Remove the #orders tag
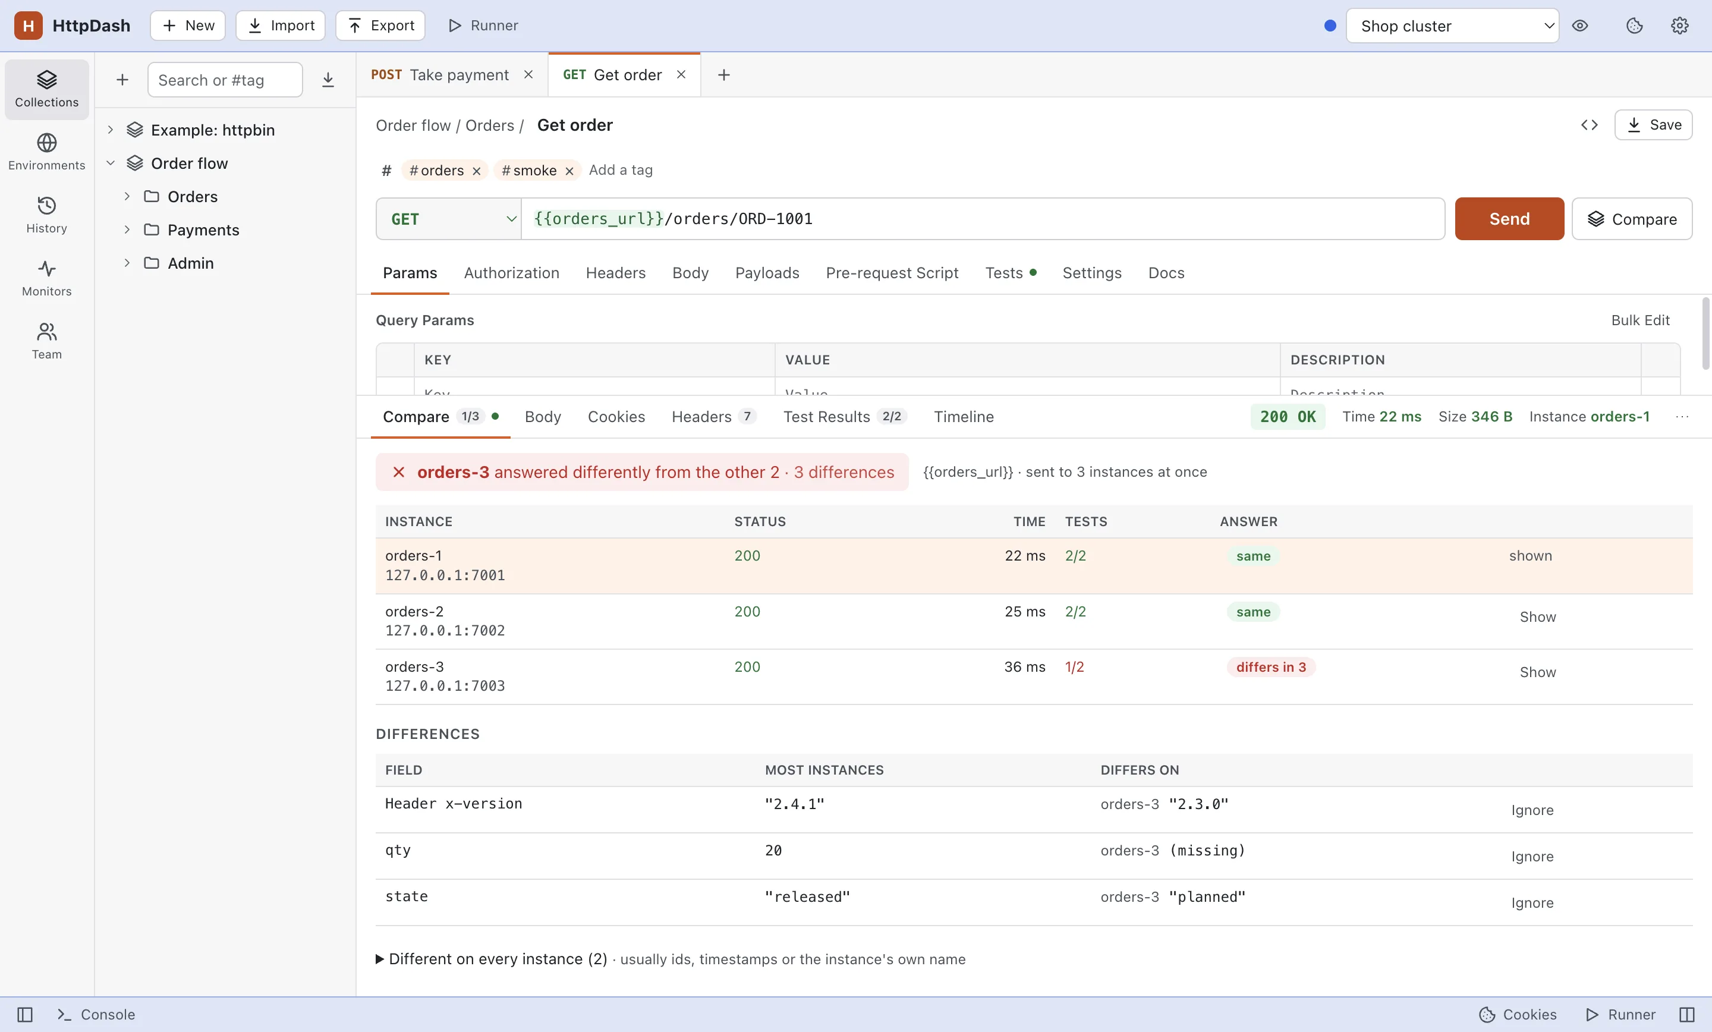The height and width of the screenshot is (1032, 1712). (477, 171)
